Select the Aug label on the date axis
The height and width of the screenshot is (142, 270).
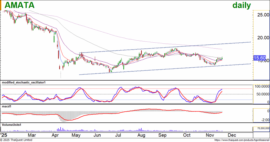click(141, 135)
